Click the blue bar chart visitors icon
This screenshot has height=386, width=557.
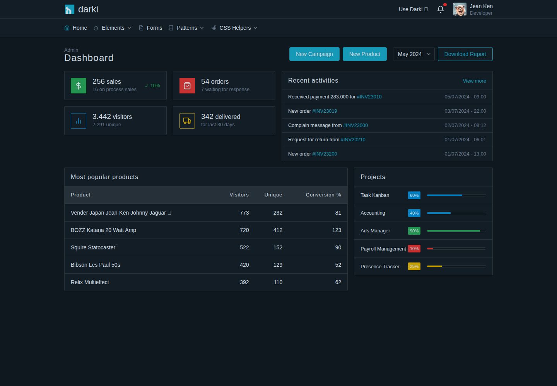(x=79, y=121)
